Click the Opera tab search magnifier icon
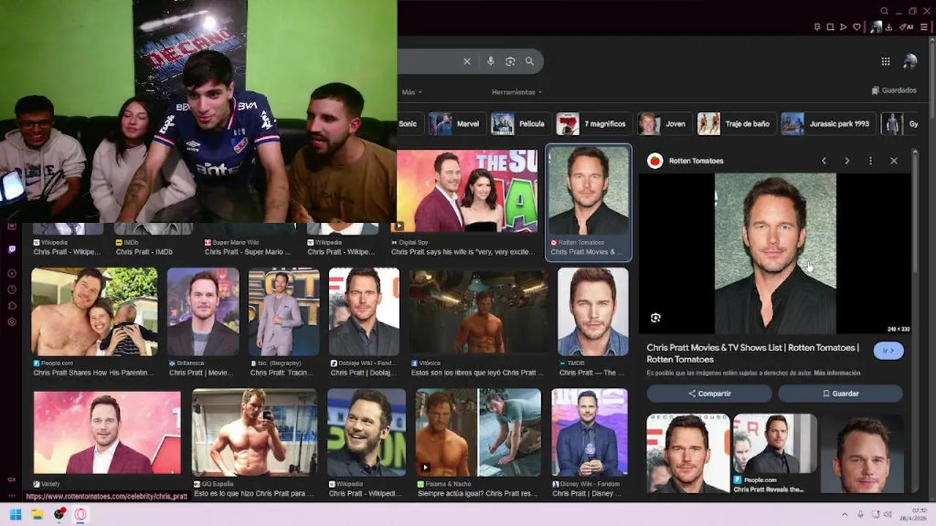The image size is (936, 526). click(x=884, y=11)
